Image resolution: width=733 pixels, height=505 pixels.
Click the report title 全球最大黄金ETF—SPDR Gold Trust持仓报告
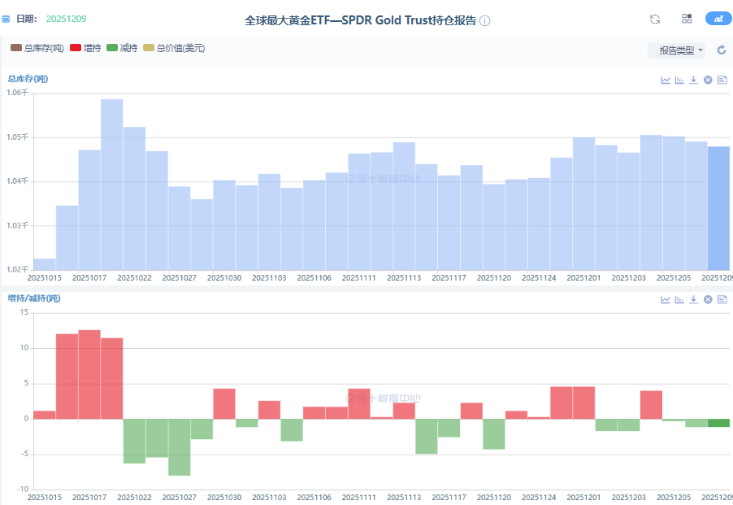coord(361,20)
